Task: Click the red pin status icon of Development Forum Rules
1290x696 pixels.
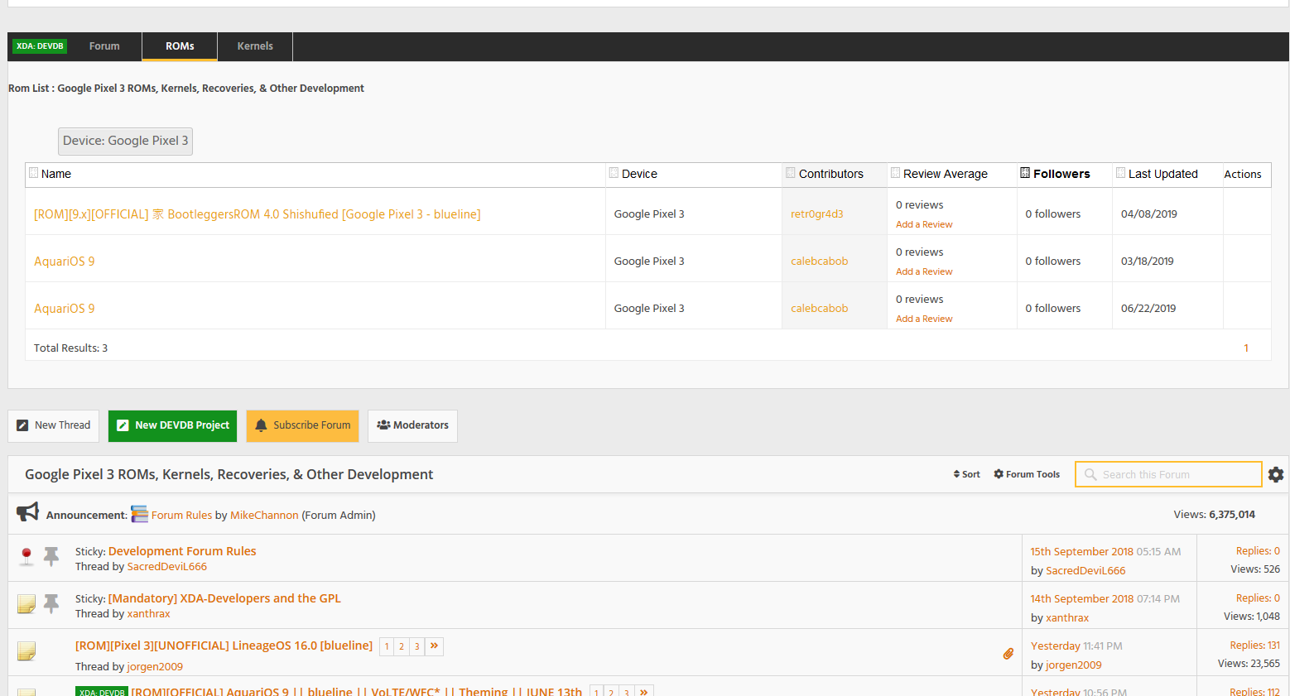Action: pos(26,556)
